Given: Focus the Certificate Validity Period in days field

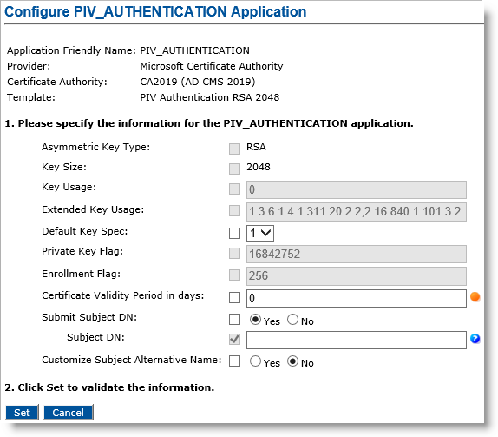Looking at the screenshot, I should point(357,298).
